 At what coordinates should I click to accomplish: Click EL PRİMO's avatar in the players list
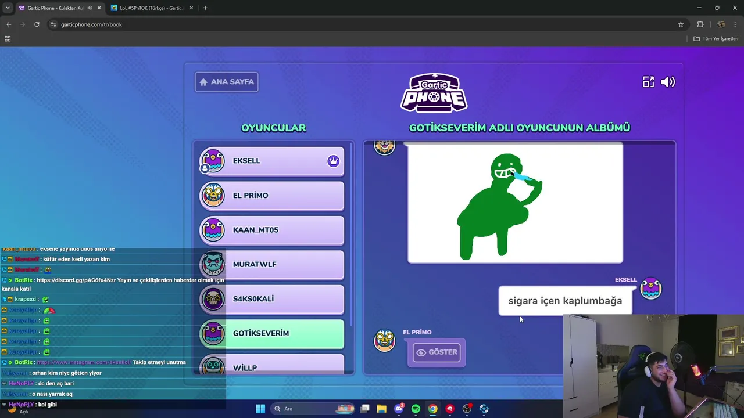click(x=213, y=196)
